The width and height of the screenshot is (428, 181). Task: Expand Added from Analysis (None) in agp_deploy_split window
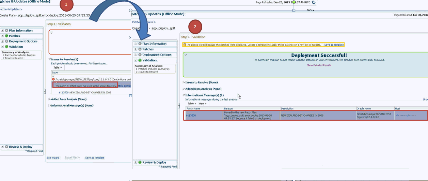[x=184, y=89]
